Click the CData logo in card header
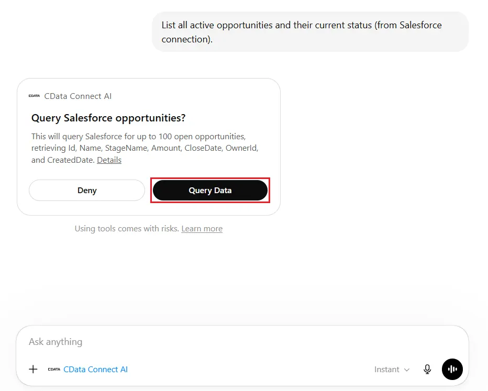This screenshot has height=391, width=488. coord(34,96)
